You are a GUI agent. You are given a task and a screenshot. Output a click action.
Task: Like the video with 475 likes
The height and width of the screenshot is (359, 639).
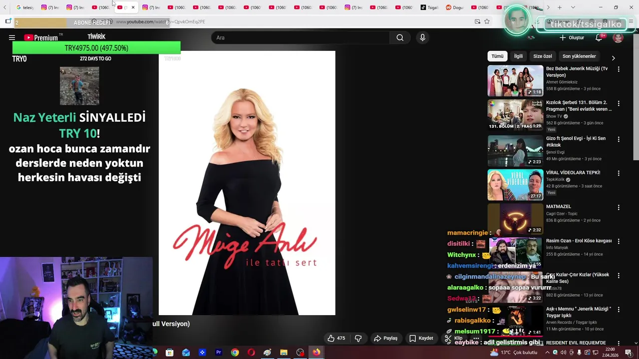336,338
